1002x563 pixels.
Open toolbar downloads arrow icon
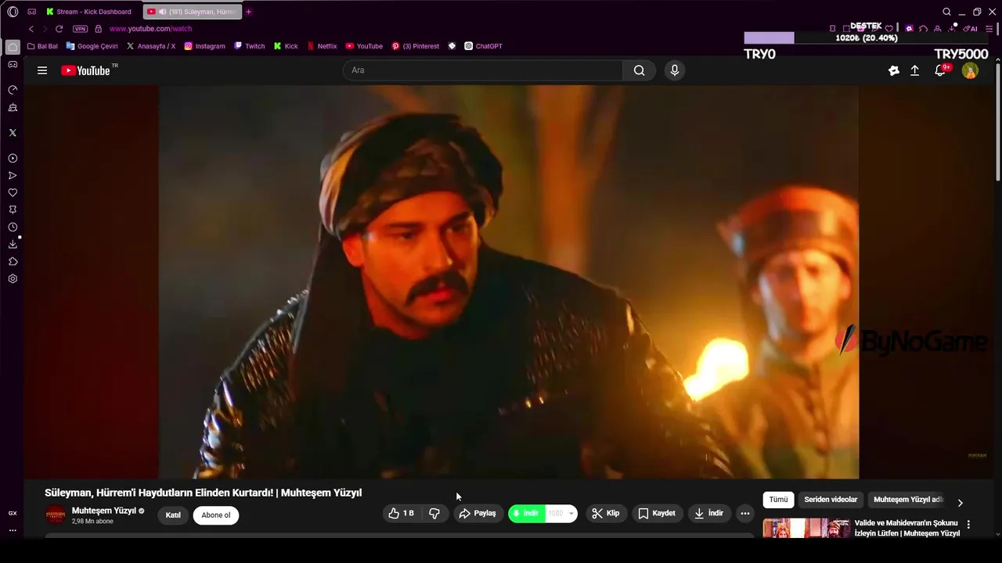952,29
